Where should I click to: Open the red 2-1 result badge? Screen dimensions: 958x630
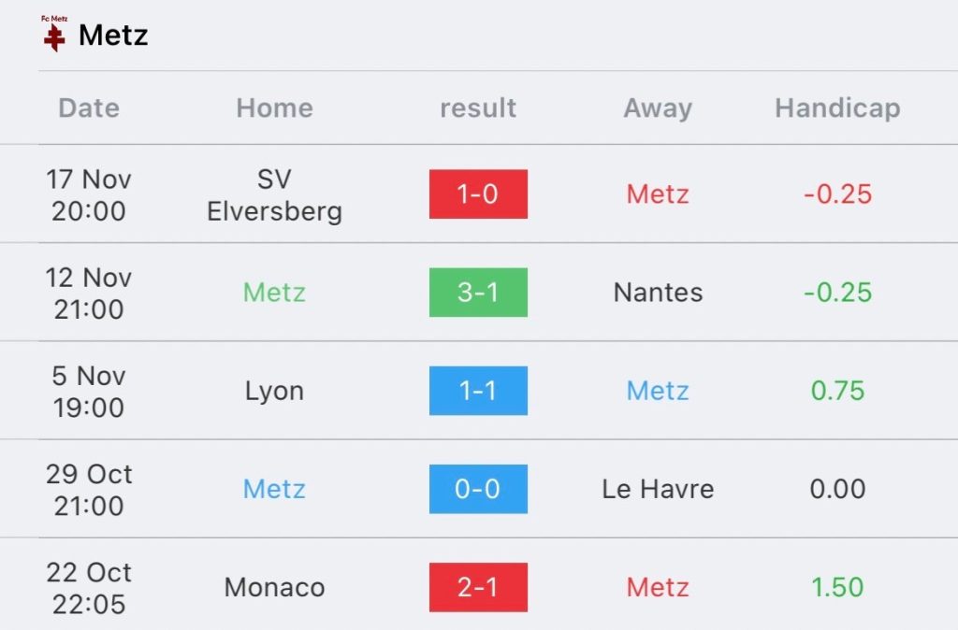(x=478, y=587)
